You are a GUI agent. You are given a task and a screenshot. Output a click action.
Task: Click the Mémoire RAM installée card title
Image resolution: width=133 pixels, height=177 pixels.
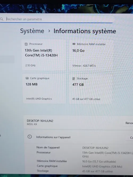point(91,44)
